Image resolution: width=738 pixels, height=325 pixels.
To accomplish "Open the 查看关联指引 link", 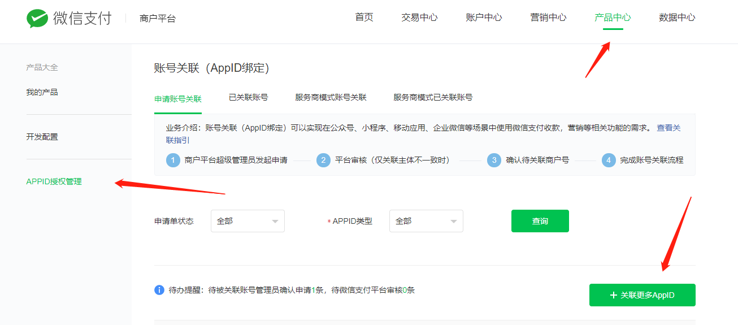I will pos(668,128).
